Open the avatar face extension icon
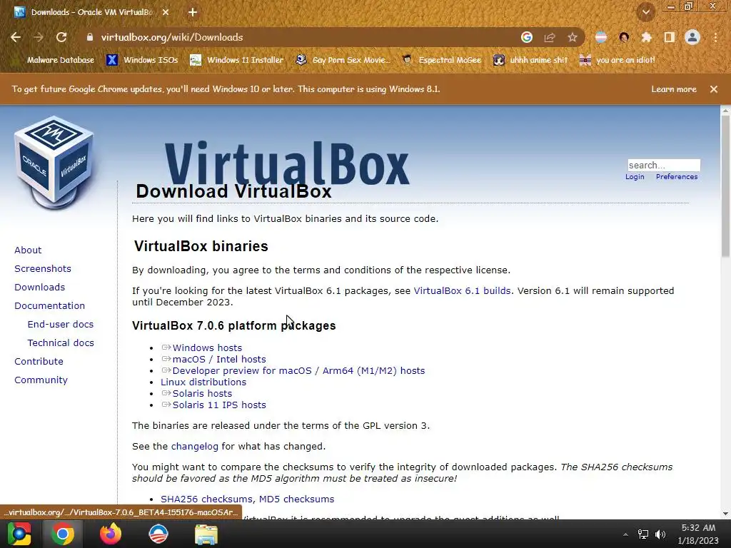This screenshot has height=548, width=731. 624,37
